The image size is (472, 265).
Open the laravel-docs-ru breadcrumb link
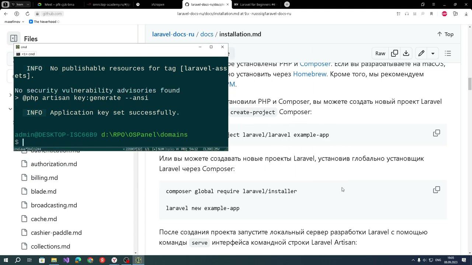coord(173,34)
